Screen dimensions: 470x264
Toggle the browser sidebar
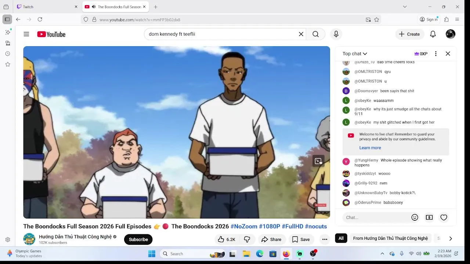[7, 19]
